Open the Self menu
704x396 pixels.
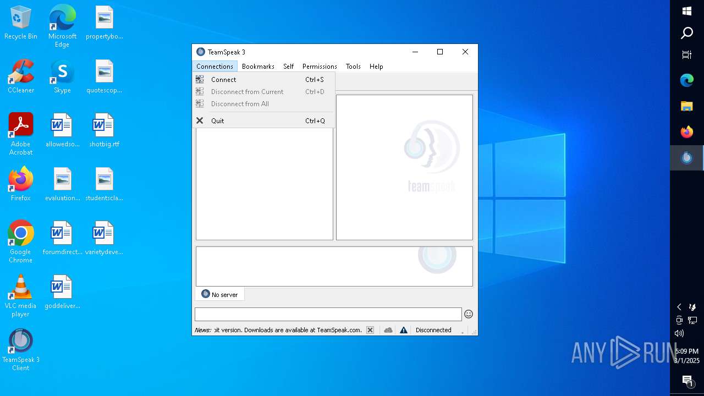288,67
